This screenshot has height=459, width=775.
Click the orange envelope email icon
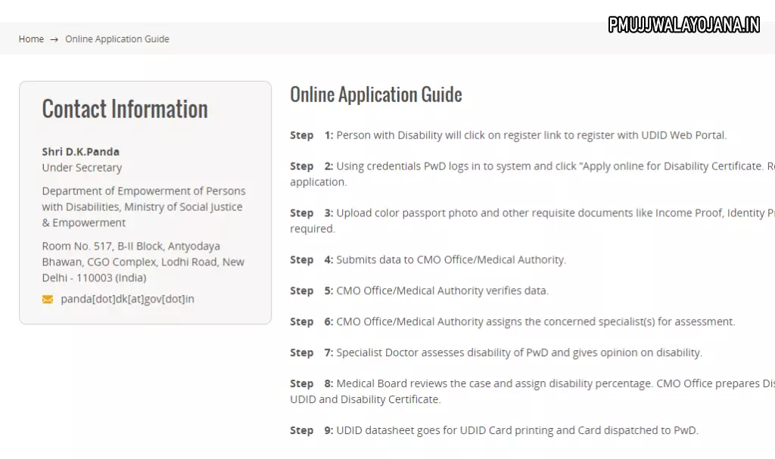48,299
